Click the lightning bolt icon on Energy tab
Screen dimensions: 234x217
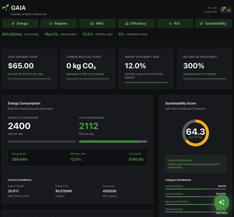(13, 23)
